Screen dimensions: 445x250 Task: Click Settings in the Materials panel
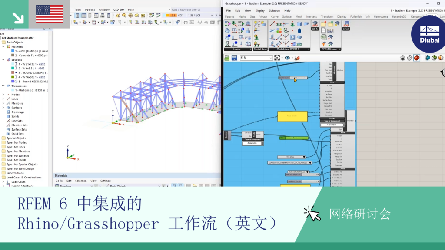coord(105,181)
